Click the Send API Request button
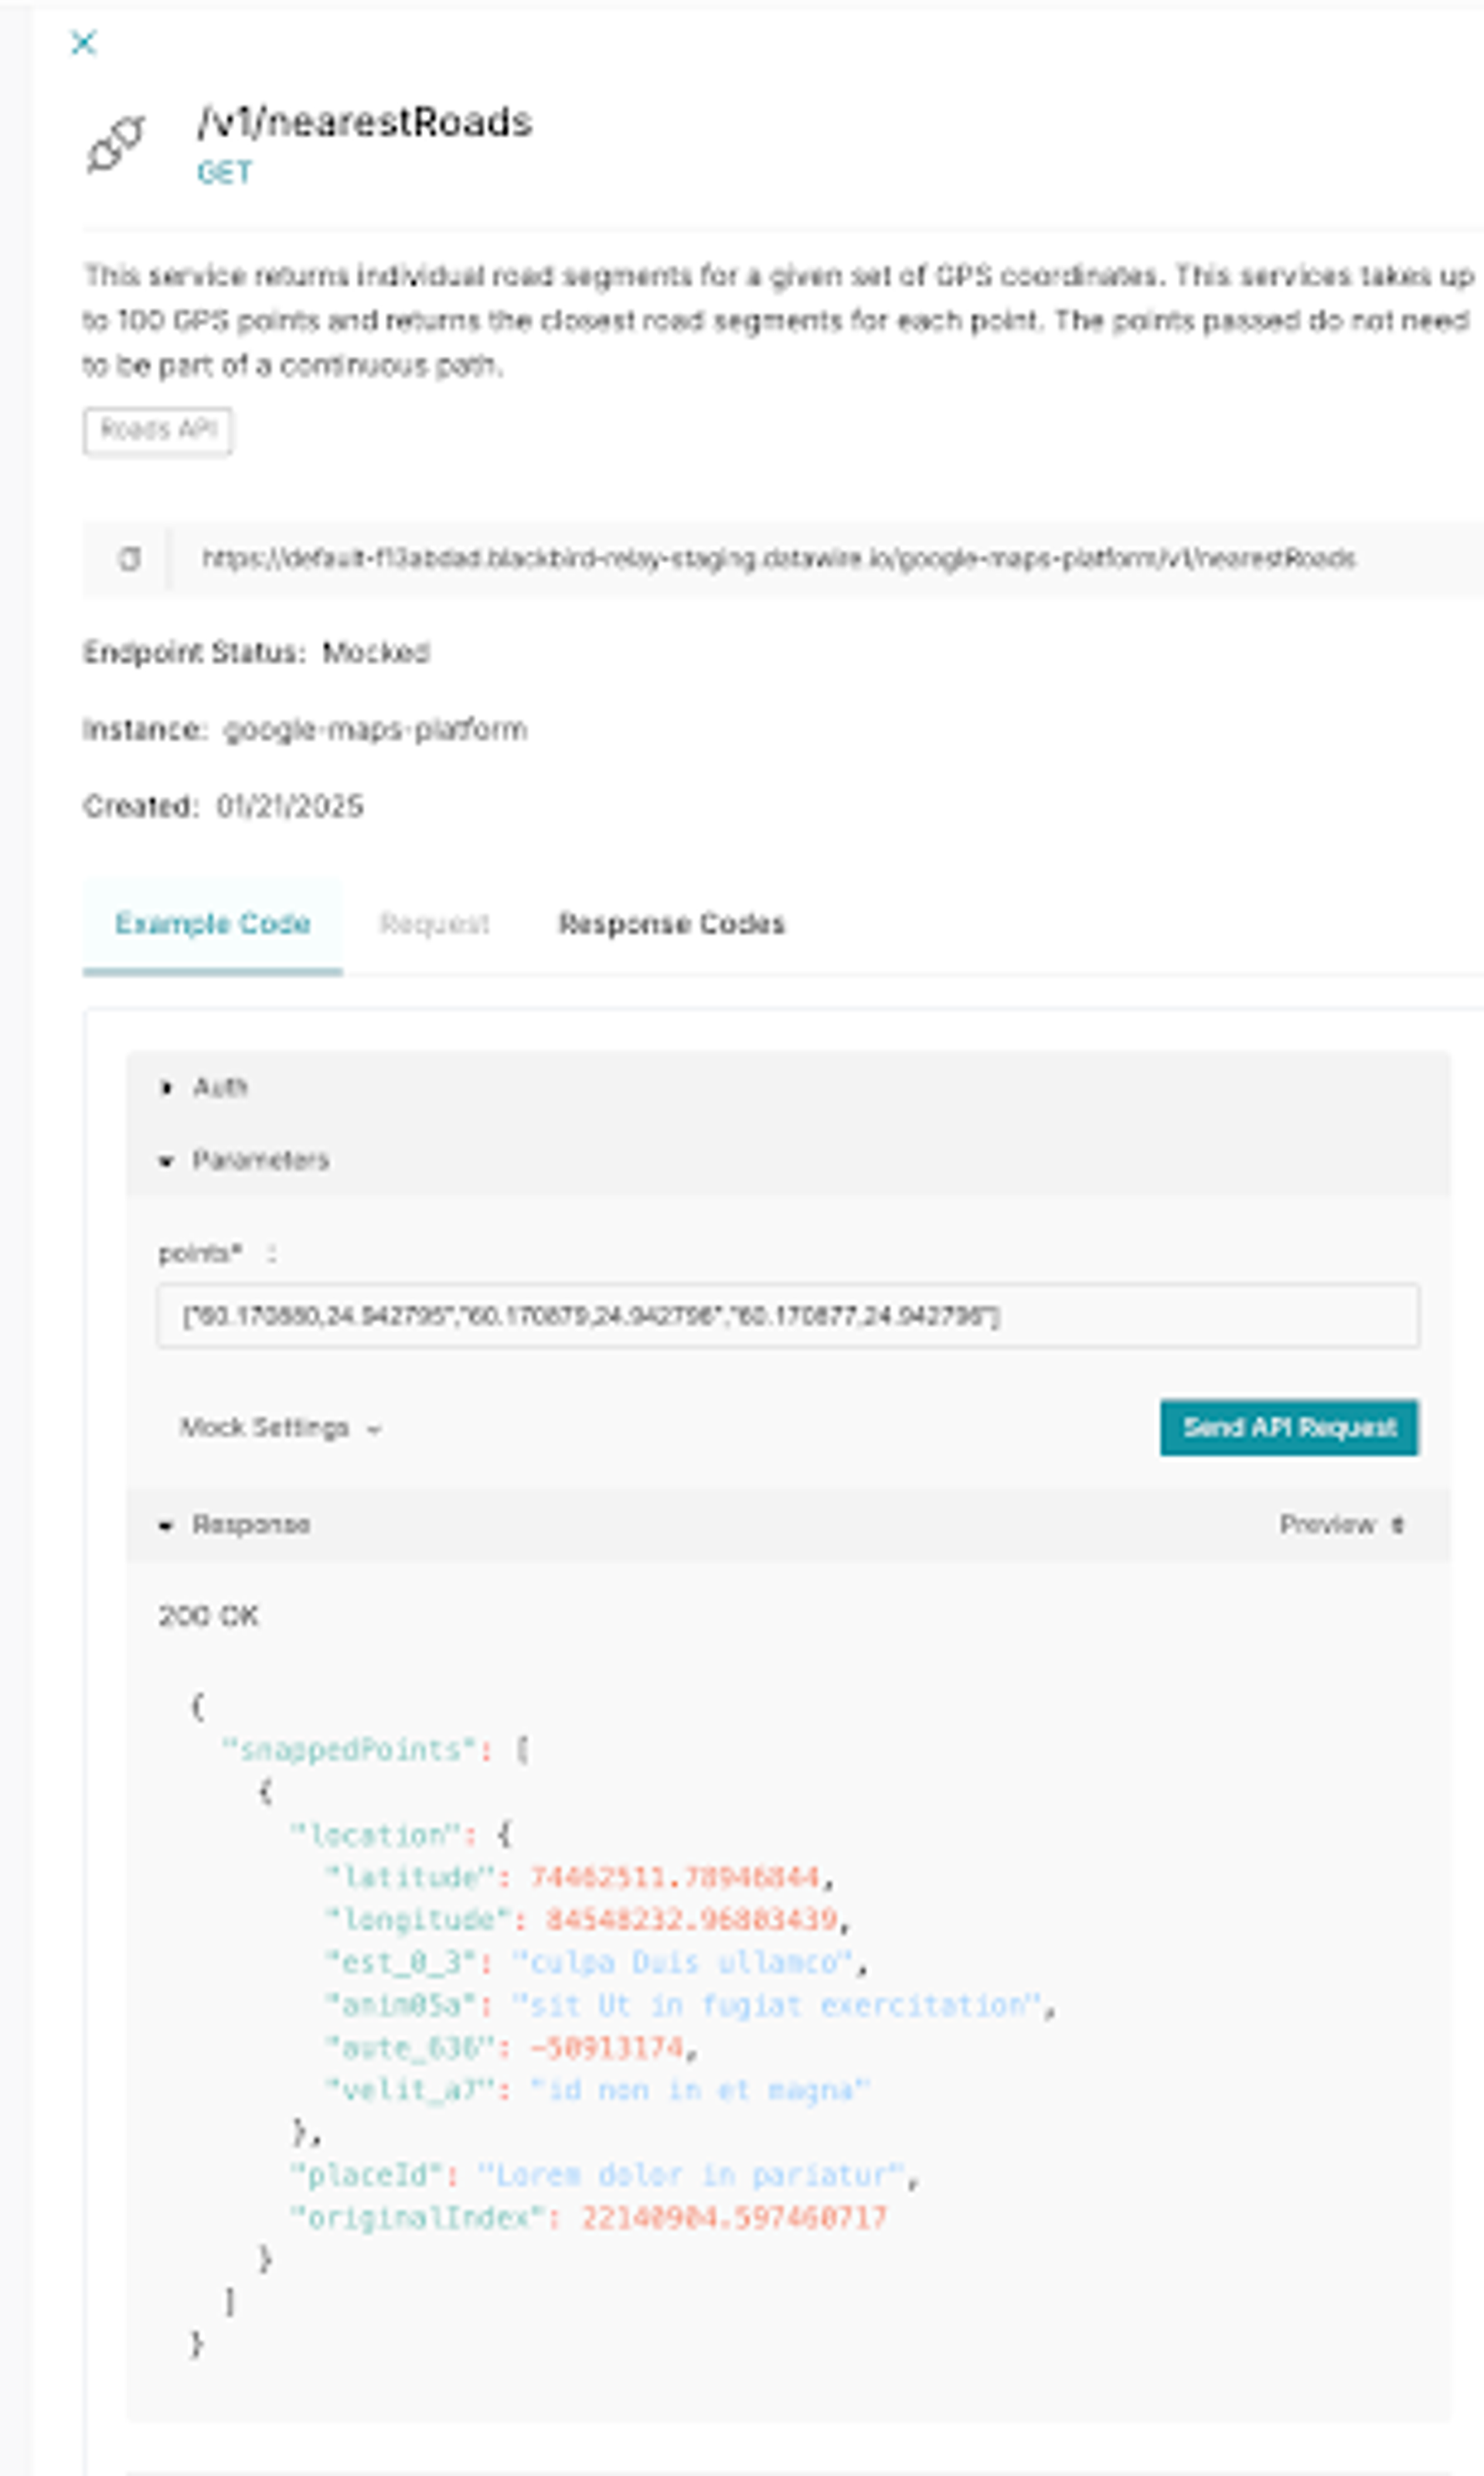 coord(1289,1427)
